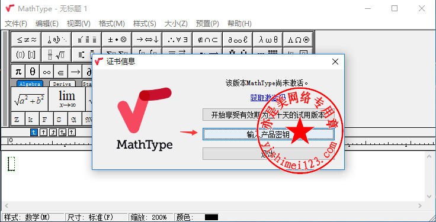Screen dimensions: 436x222
Task: Click the horizontal scrollbar left arrow
Action: pos(6,206)
